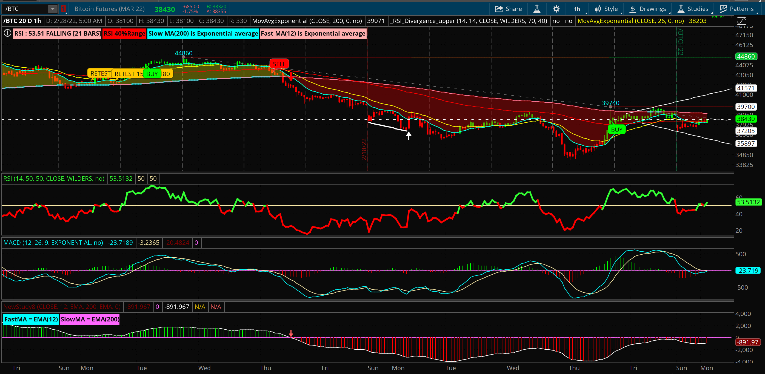Viewport: 765px width, 374px height.
Task: Open the 1h timeframe selector
Action: pos(577,9)
